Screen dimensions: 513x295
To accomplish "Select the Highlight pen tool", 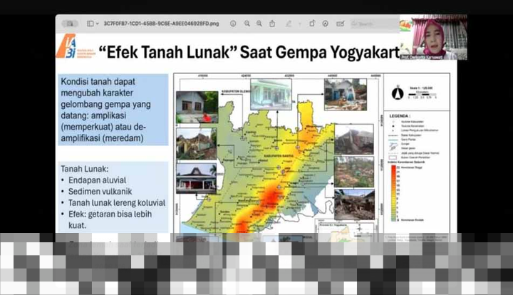I will click(x=290, y=24).
